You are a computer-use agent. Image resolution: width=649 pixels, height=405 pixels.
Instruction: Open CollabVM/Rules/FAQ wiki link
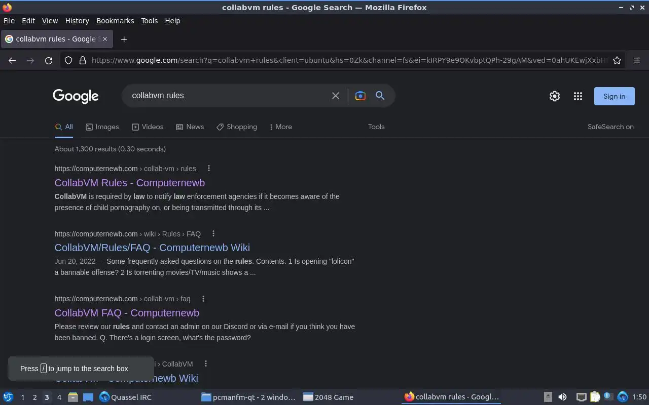tap(152, 248)
